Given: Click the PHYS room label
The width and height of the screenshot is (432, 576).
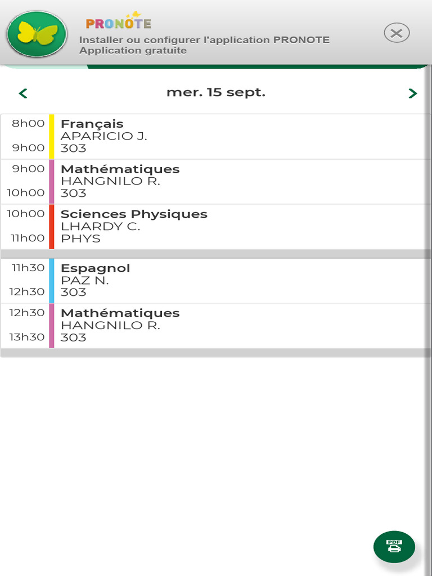Looking at the screenshot, I should tap(80, 238).
